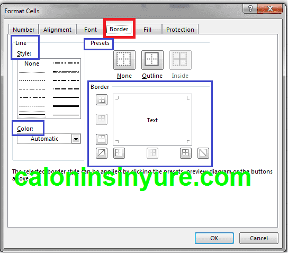Open the Border tab
Viewport: 288px width, 254px height.
pos(119,29)
